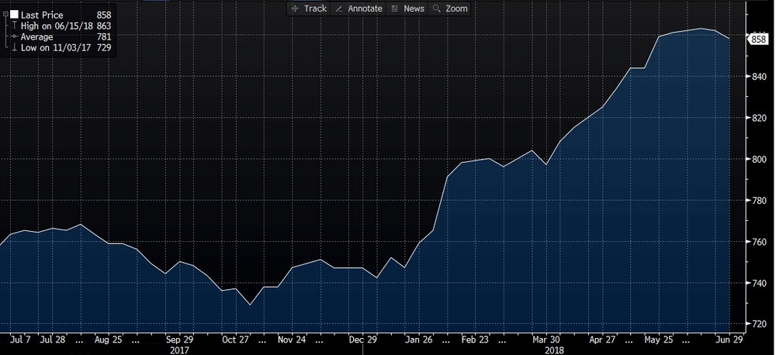The height and width of the screenshot is (355, 776).
Task: Click the Average value 781 in legend
Action: [103, 37]
